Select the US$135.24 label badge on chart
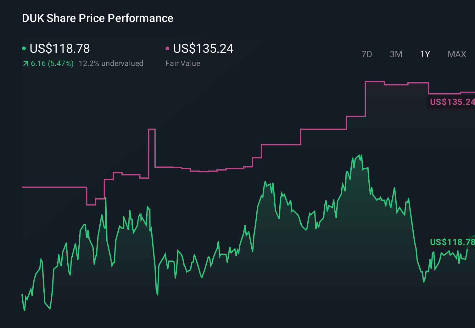Screen dimensions: 475x328 click(451, 102)
